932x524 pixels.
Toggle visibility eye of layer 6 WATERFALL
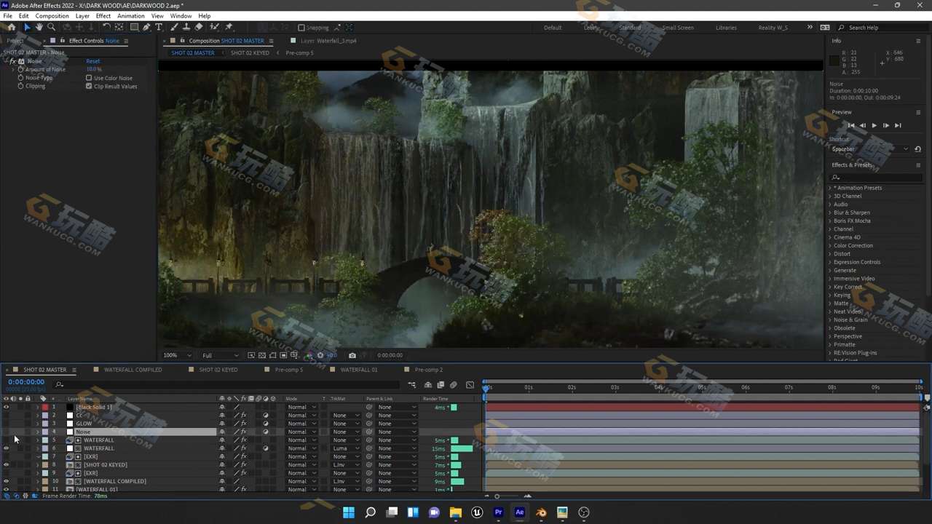coord(7,448)
